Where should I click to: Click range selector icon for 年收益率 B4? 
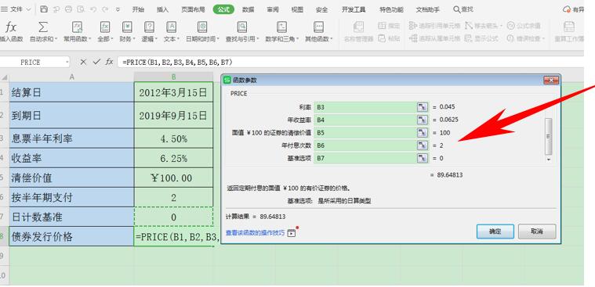(x=422, y=120)
